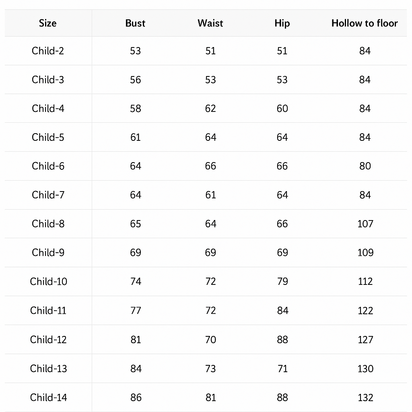Viewport: 412px width, 412px height.
Task: Click the Child-11 size label
Action: 48,310
